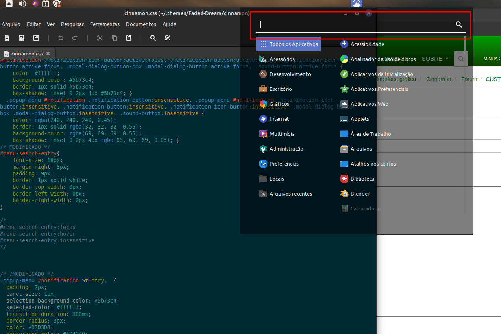The width and height of the screenshot is (501, 334).
Task: Open the Calculadora application
Action: point(360,209)
